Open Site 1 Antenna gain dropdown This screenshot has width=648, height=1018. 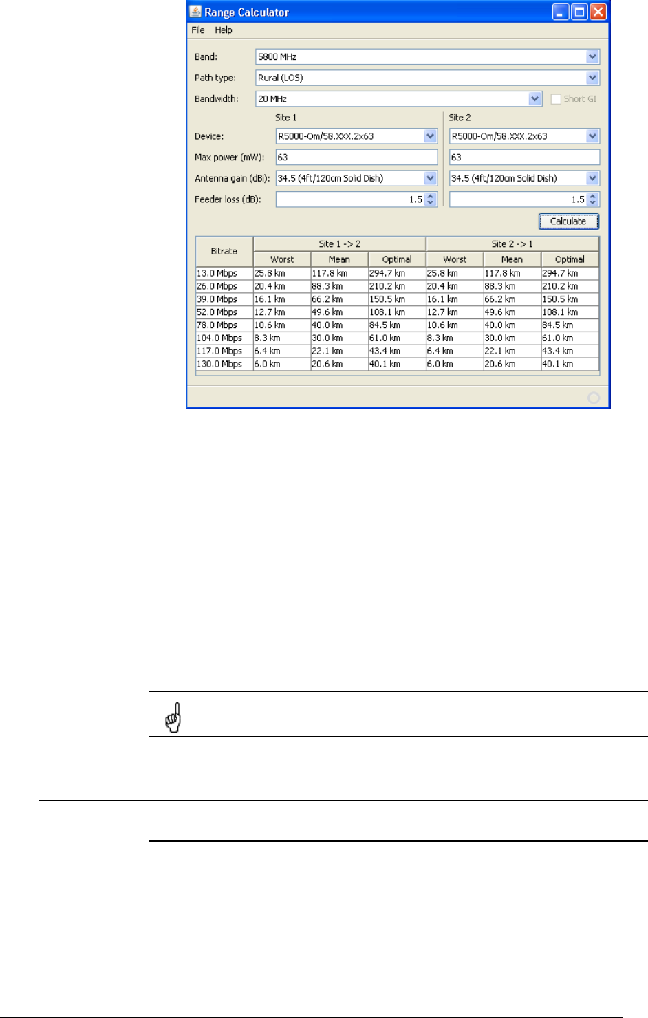pos(431,178)
